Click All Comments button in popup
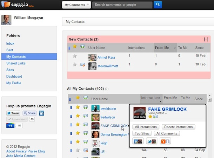214x158 pixels. (167, 133)
